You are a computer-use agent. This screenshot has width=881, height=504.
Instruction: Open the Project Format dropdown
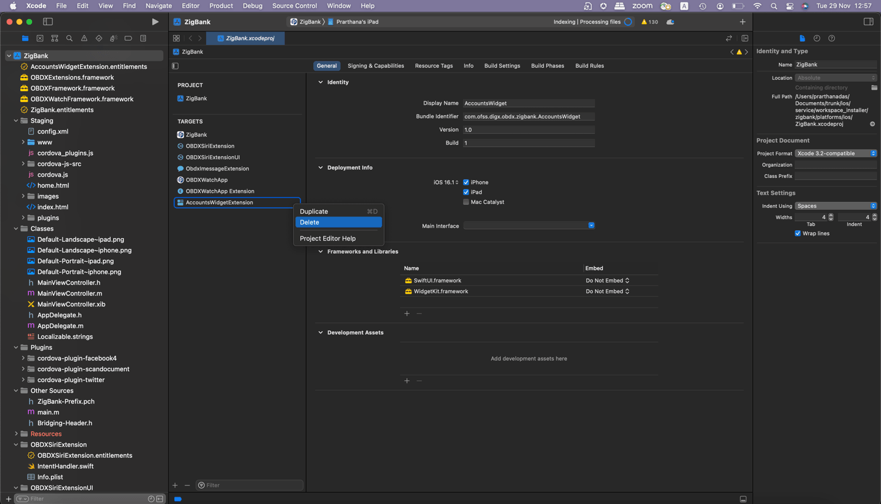pyautogui.click(x=835, y=153)
